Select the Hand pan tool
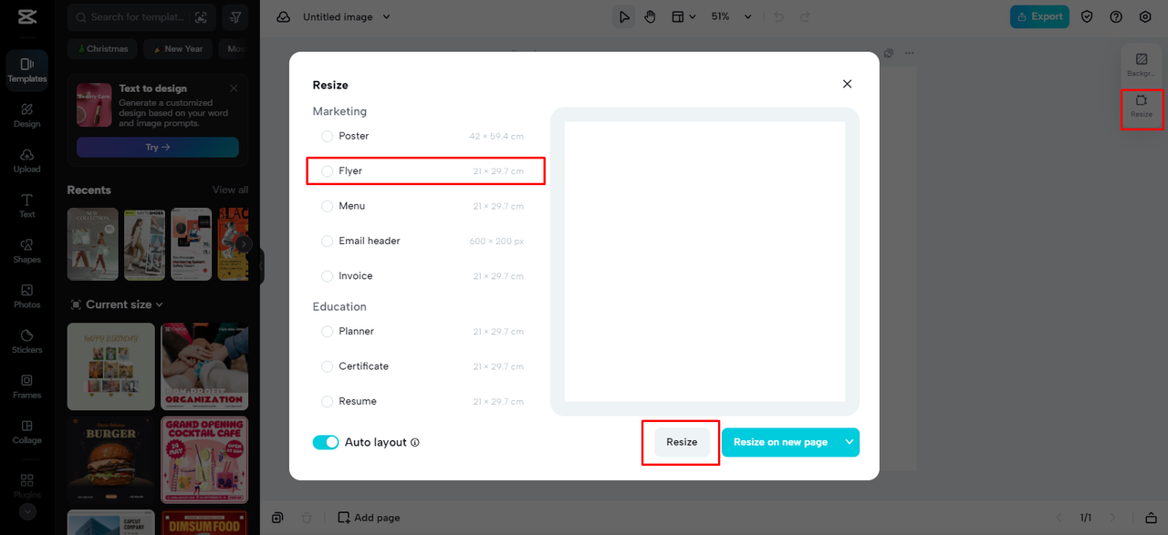1168x535 pixels. [650, 16]
